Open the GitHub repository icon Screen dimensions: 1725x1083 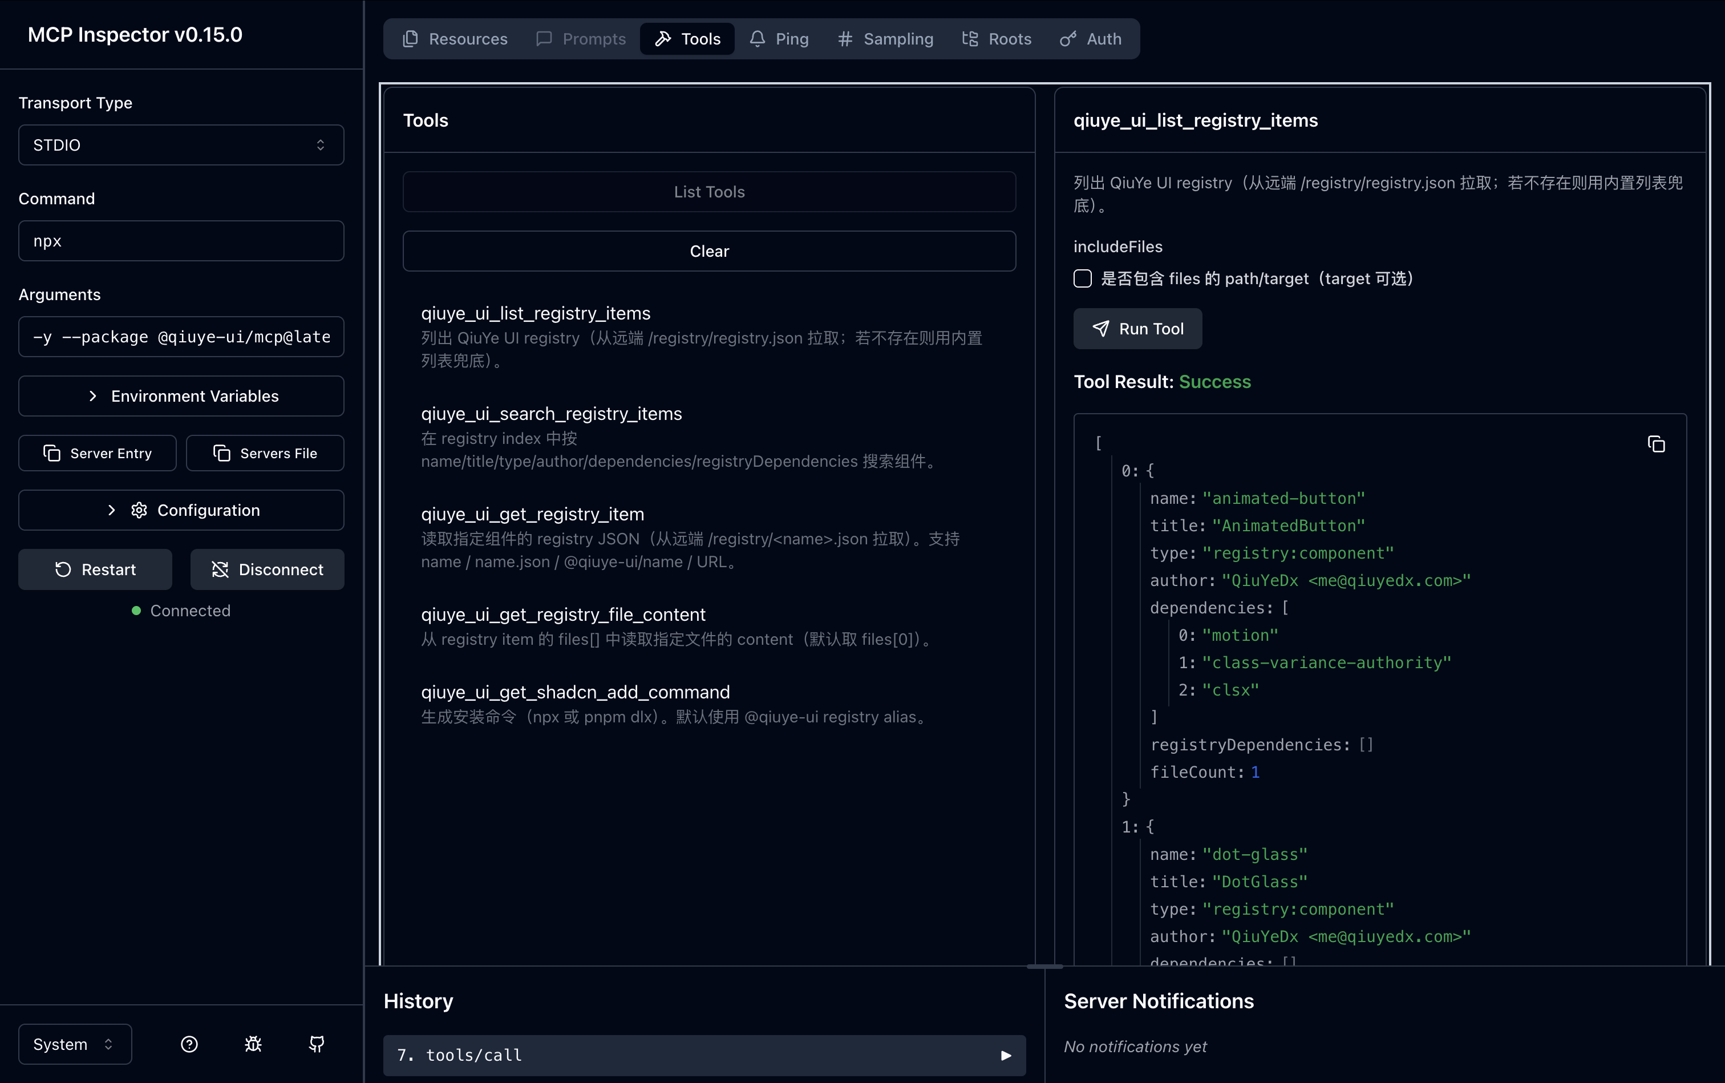coord(317,1044)
